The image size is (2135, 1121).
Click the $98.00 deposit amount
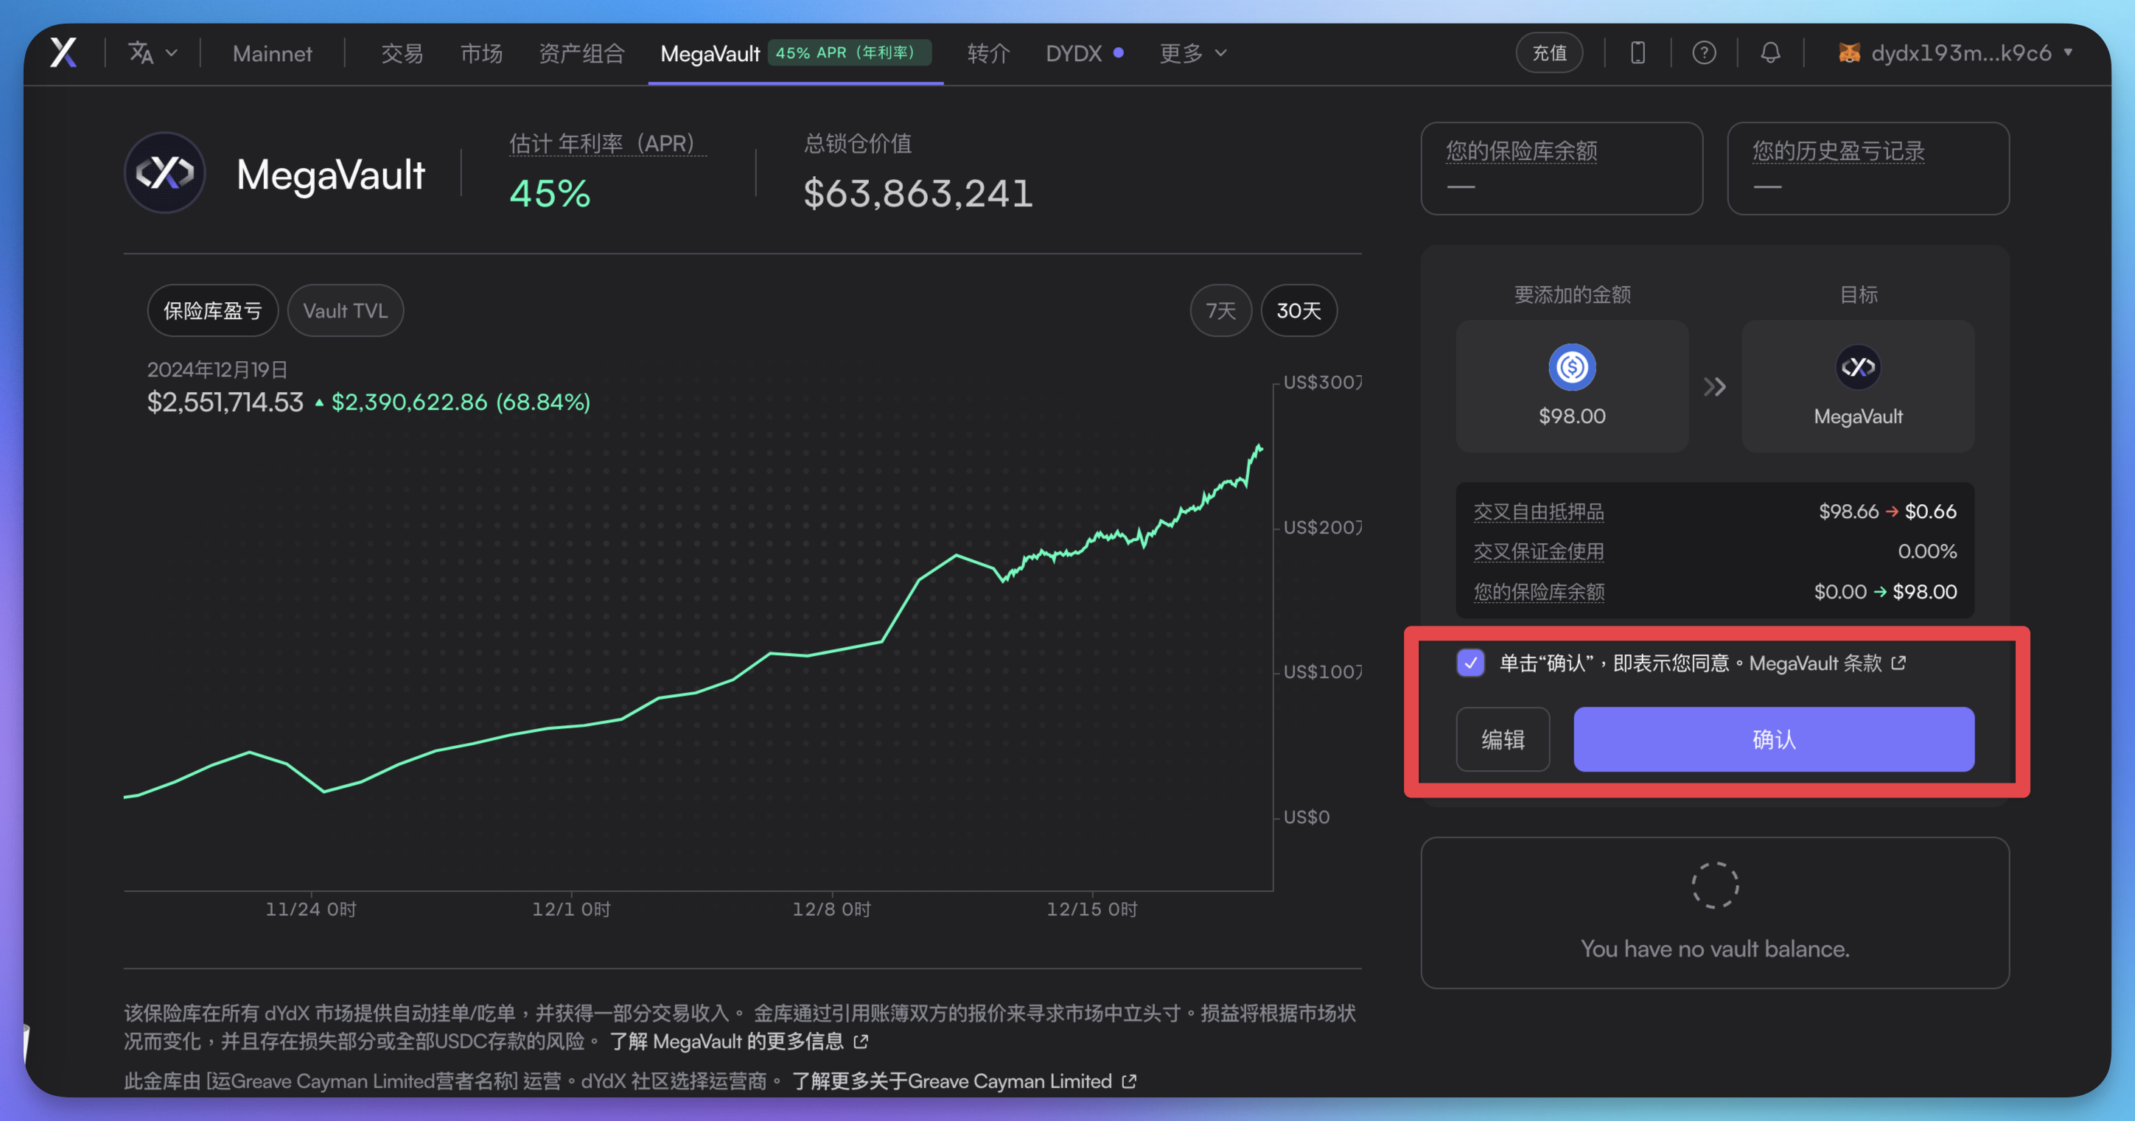pos(1572,416)
